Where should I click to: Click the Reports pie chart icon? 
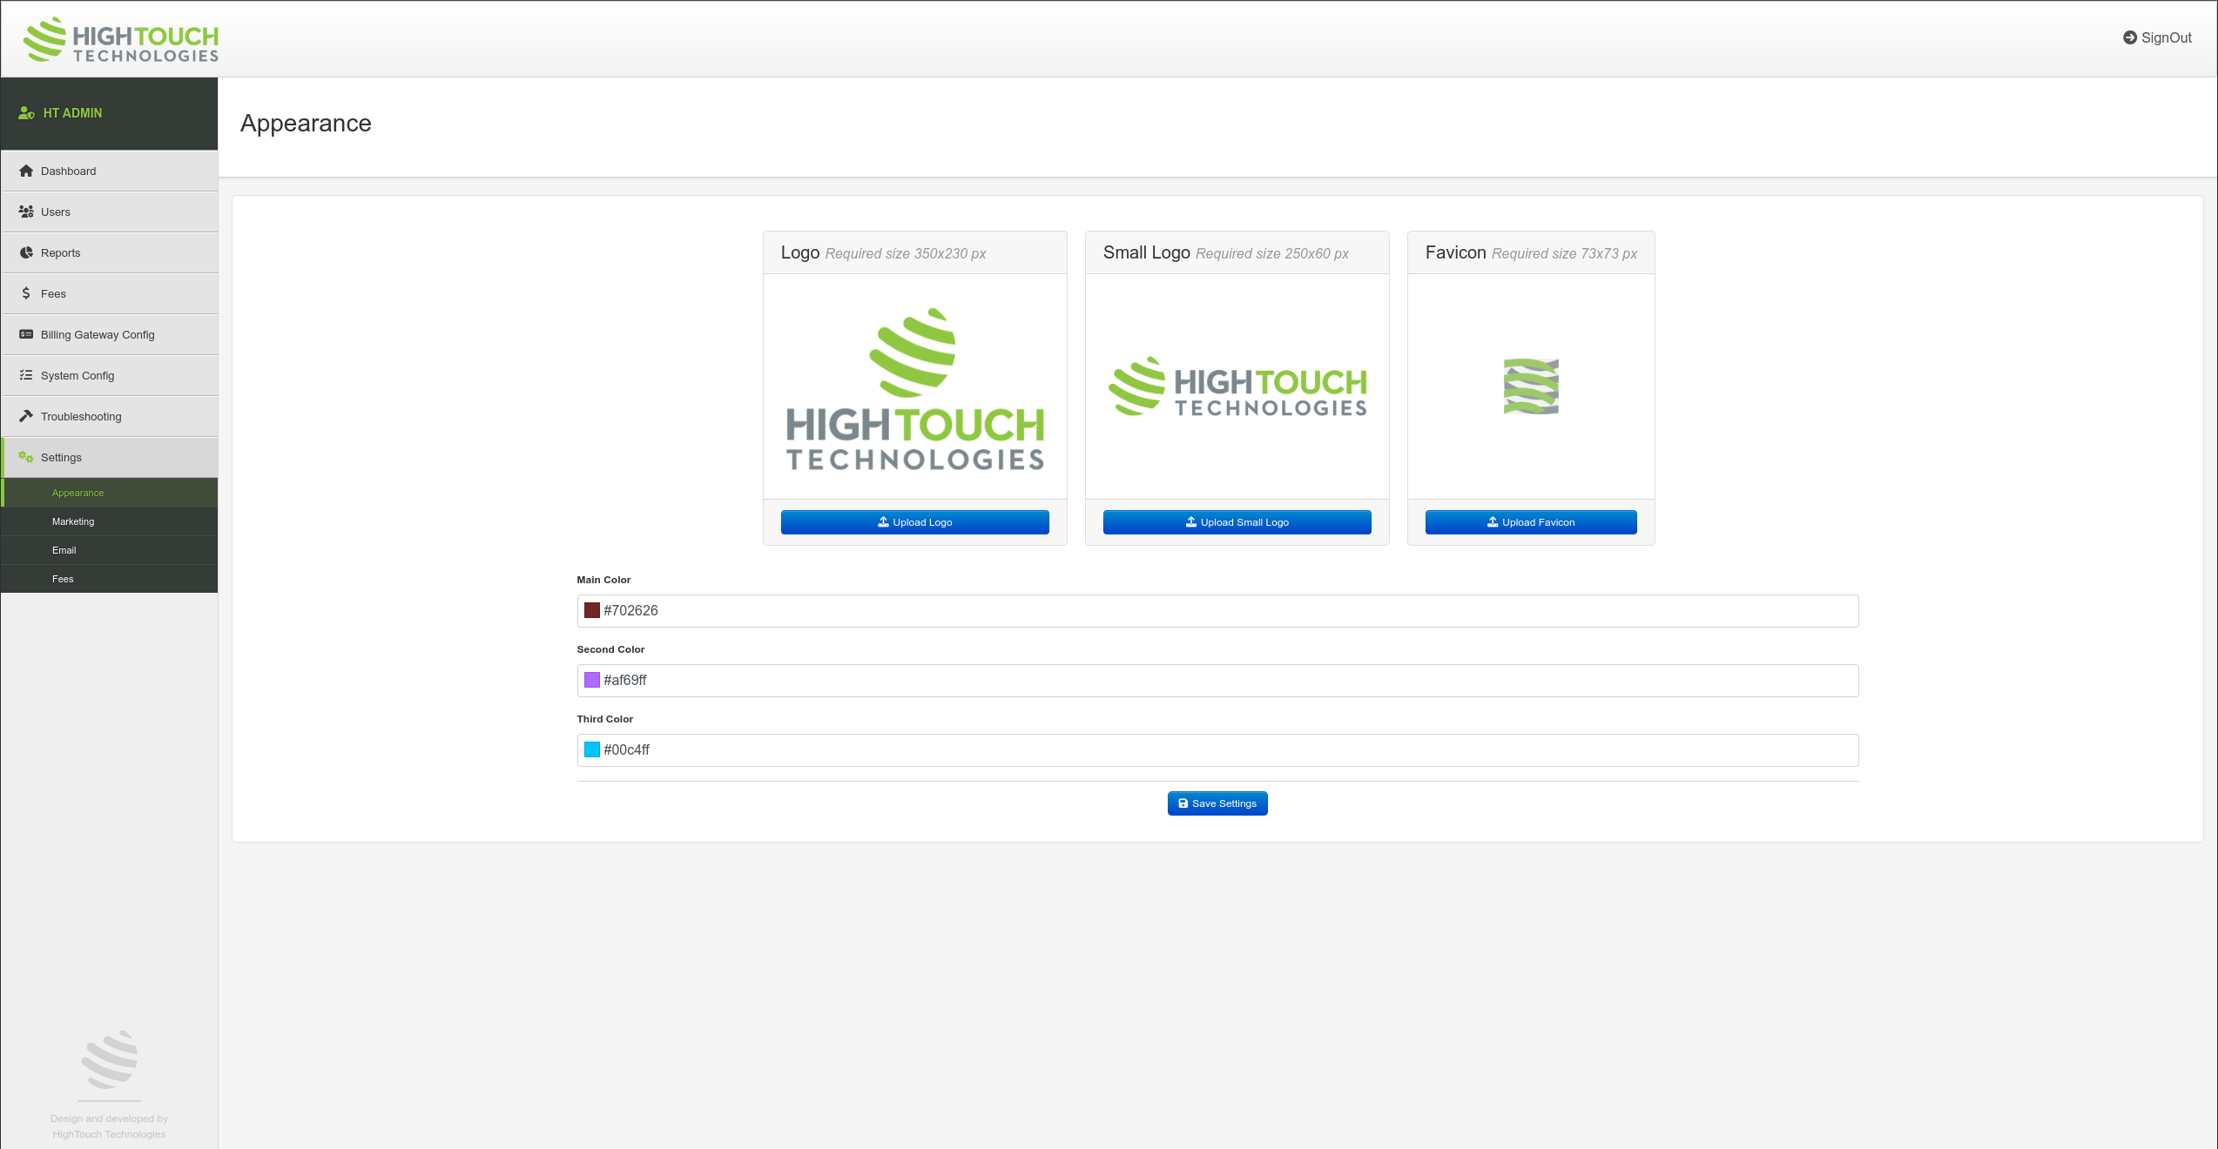(26, 252)
